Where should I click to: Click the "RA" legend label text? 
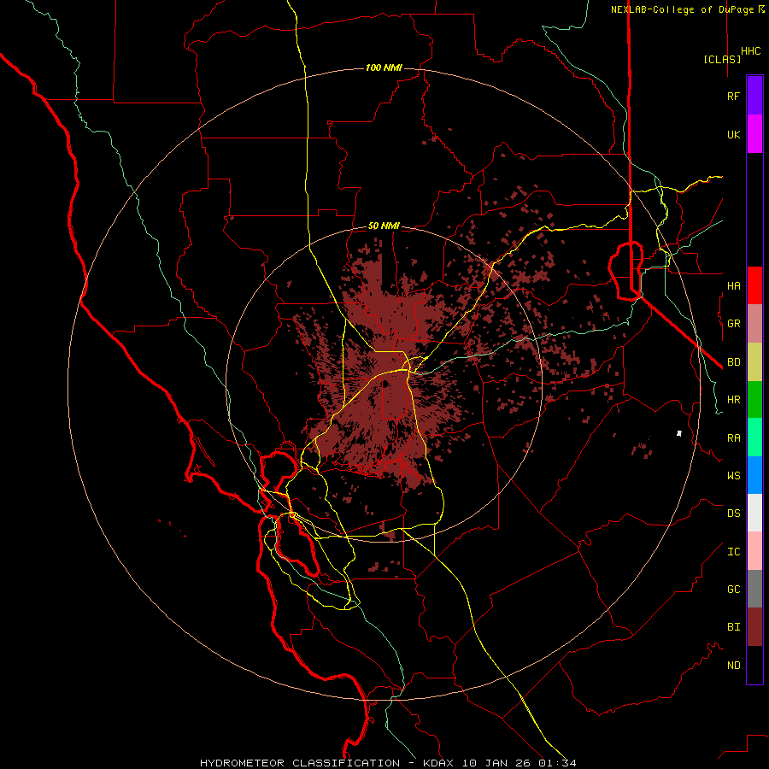tap(733, 438)
